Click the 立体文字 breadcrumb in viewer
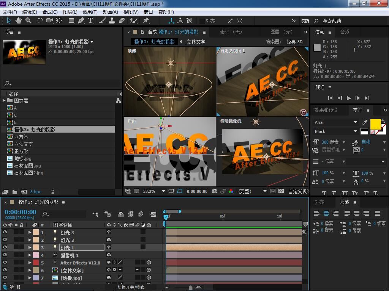Image resolution: width=389 pixels, height=291 pixels. (196, 42)
